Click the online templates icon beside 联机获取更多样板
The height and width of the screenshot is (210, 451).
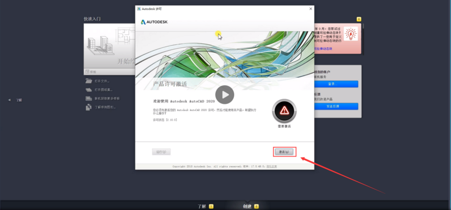[89, 98]
